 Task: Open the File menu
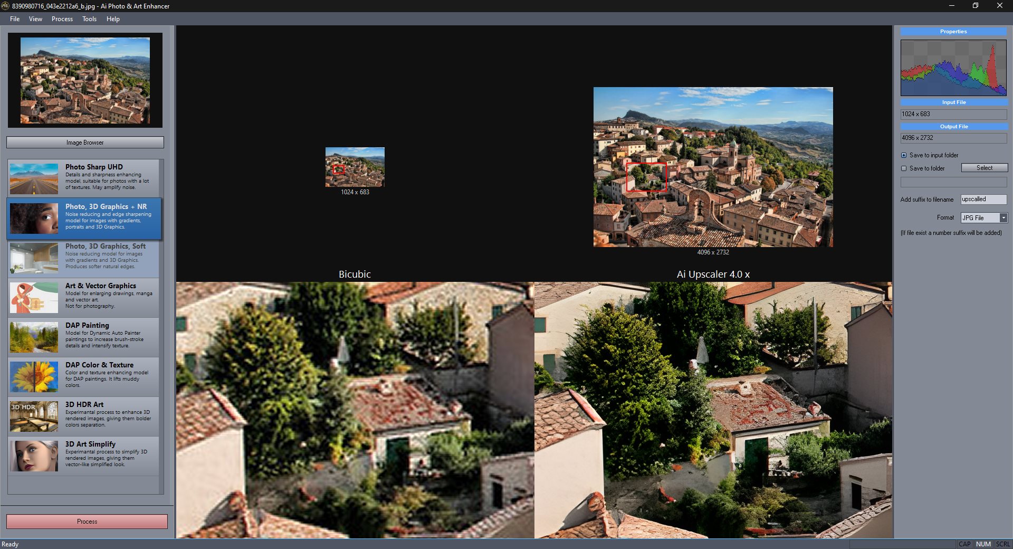[15, 19]
